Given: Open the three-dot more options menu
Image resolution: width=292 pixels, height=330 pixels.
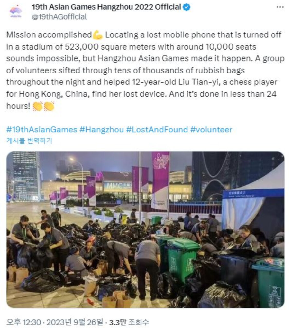Looking at the screenshot, I should pos(280,7).
